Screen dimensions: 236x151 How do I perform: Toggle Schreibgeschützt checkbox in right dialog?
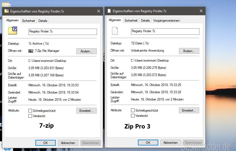tap(133, 110)
